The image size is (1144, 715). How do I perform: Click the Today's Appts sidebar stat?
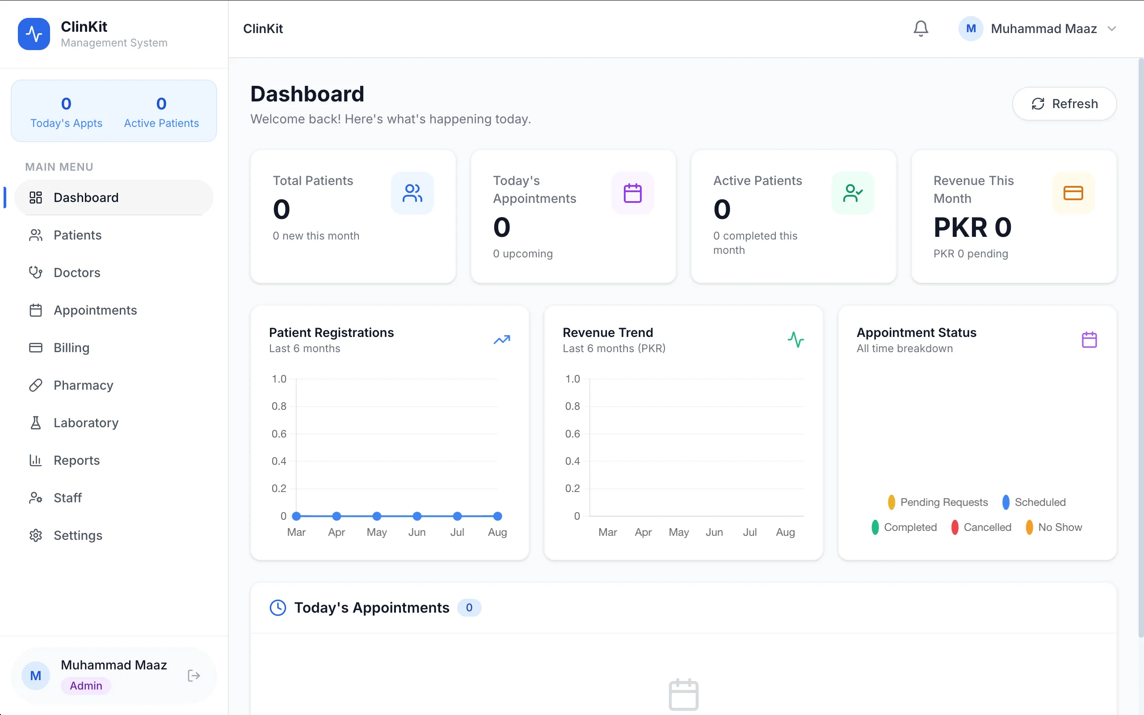66,112
